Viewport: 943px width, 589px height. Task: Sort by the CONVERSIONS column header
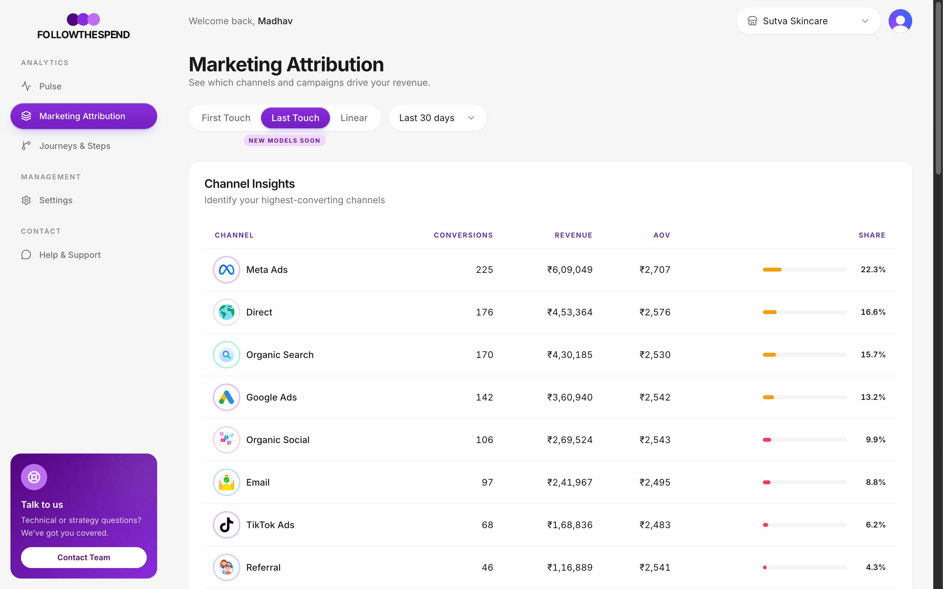tap(463, 235)
